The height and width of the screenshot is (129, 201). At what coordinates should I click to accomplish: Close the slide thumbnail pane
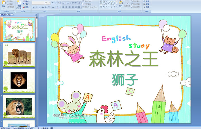pyautogui.click(x=35, y=14)
